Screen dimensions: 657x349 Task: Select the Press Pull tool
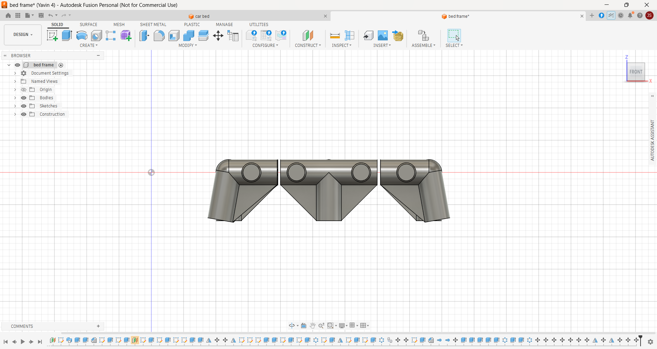144,36
